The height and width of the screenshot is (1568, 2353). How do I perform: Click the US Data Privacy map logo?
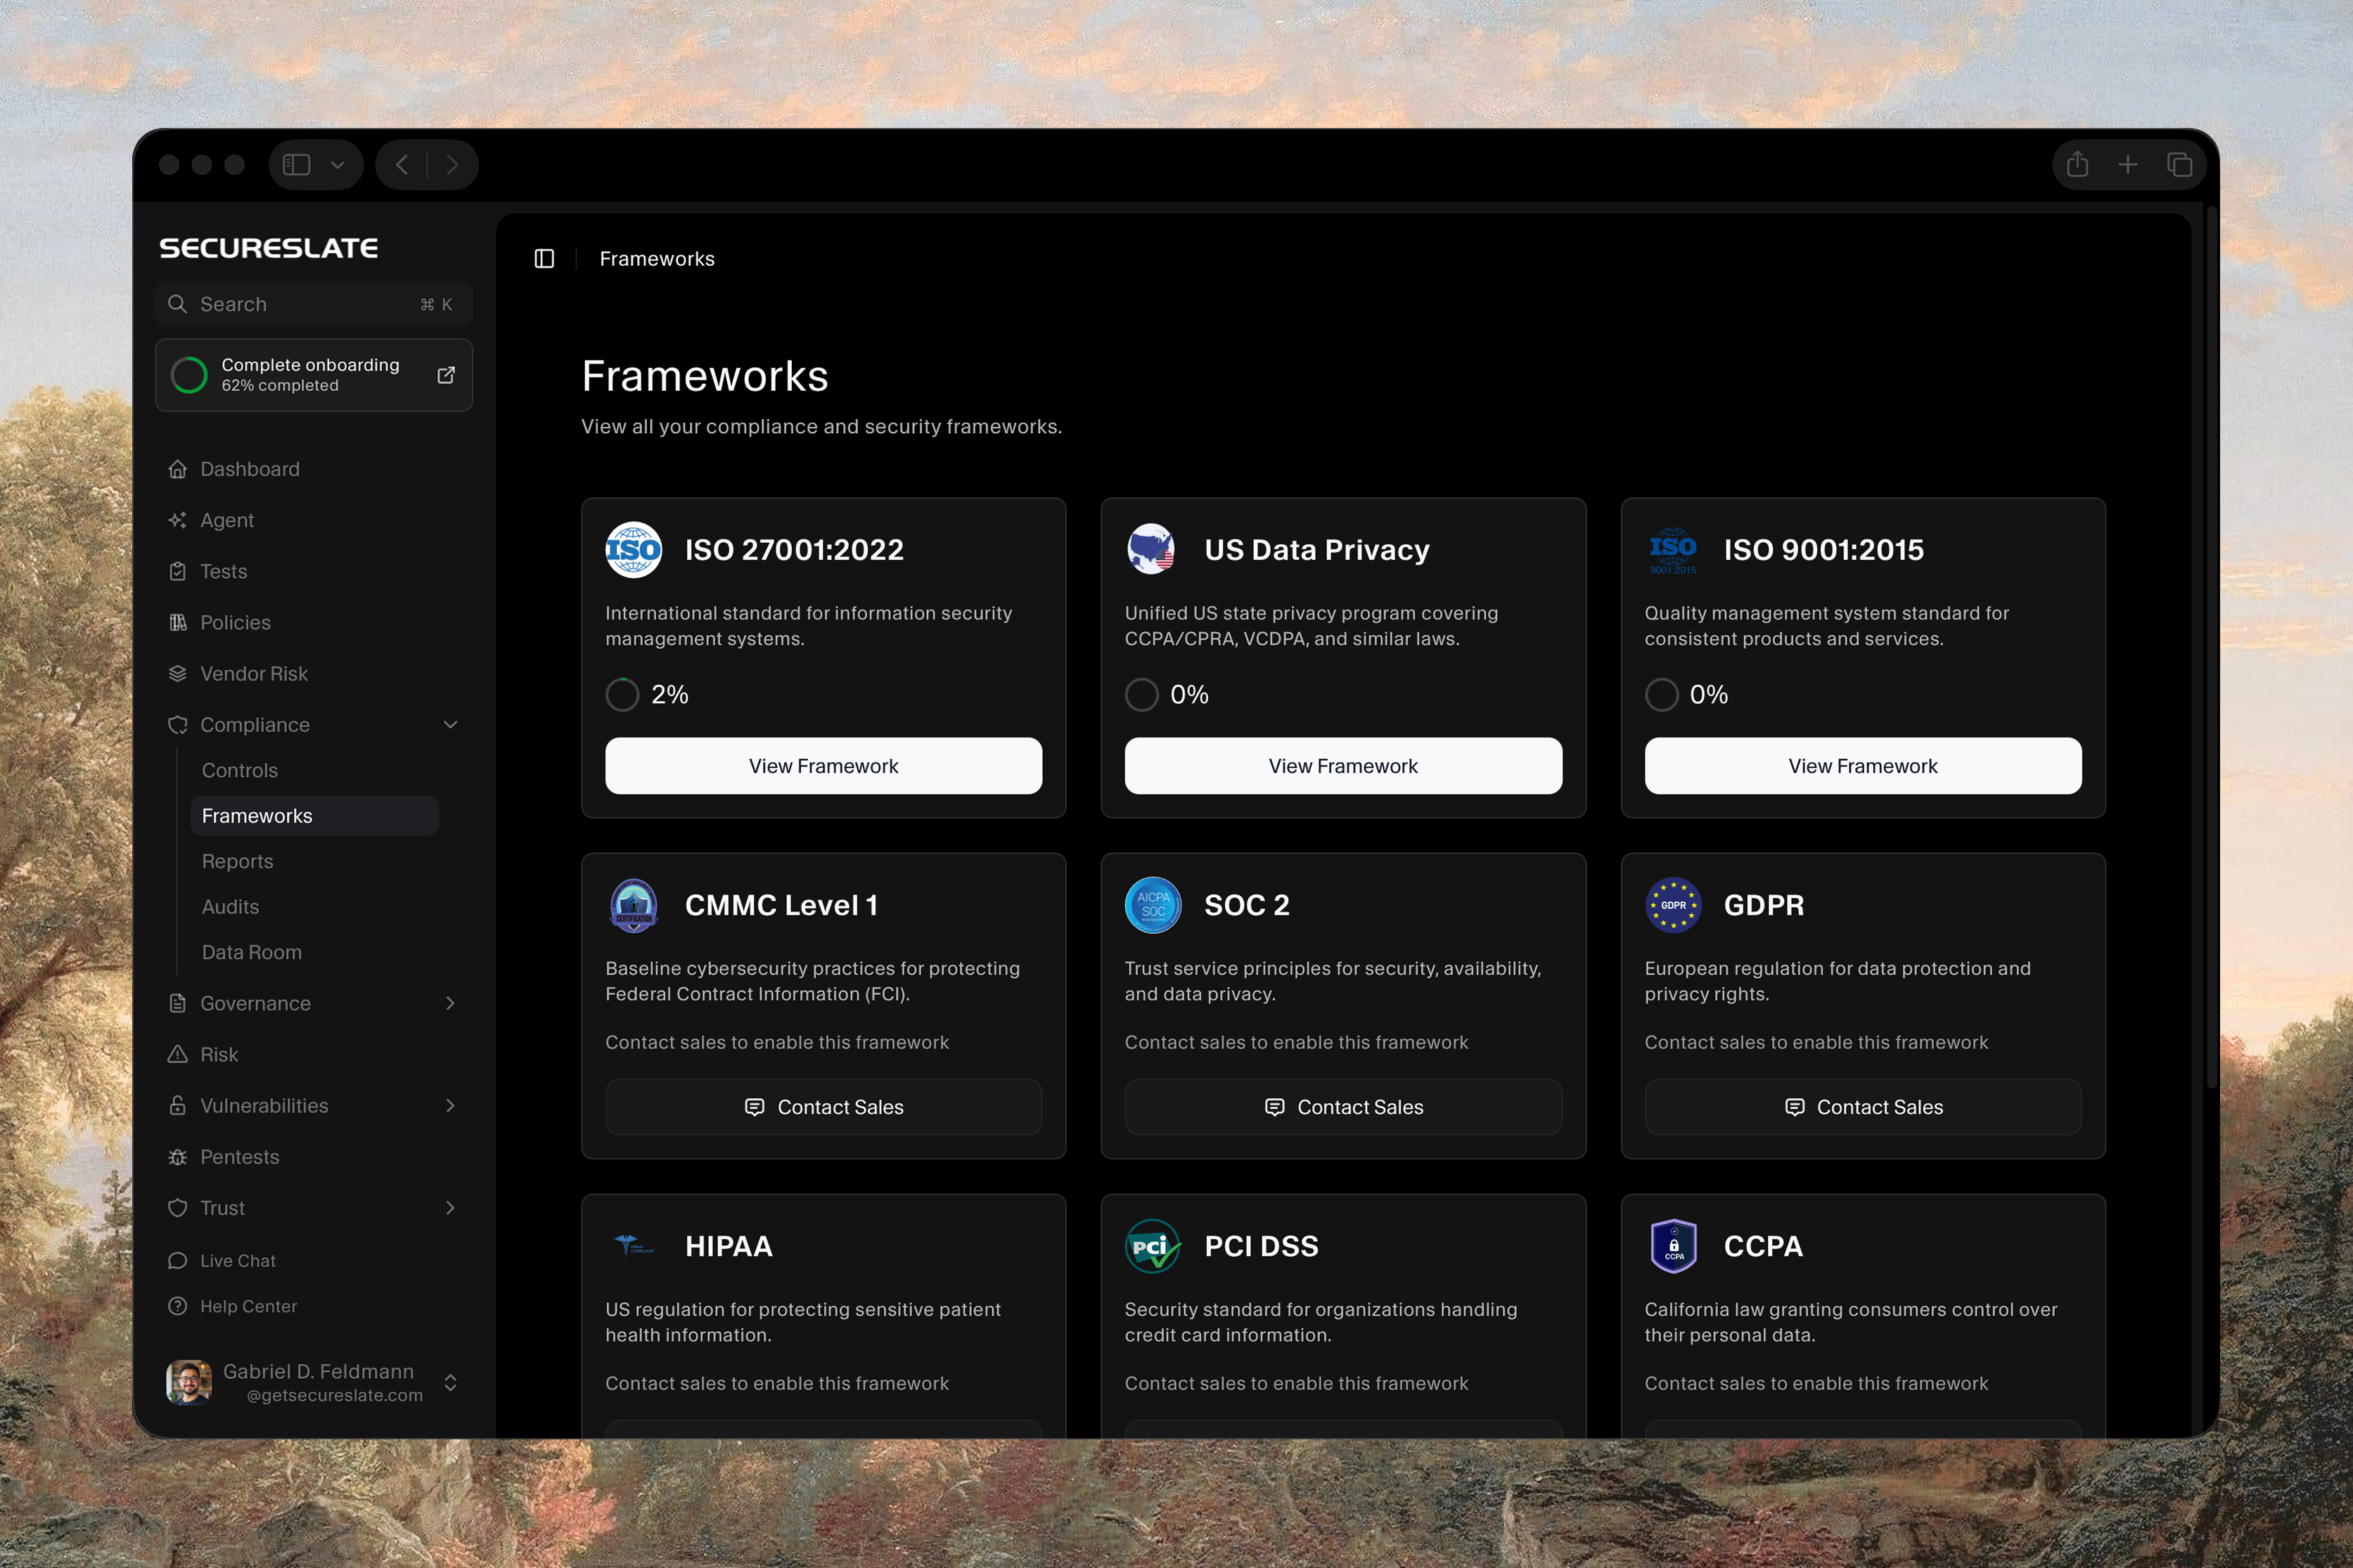click(1152, 549)
